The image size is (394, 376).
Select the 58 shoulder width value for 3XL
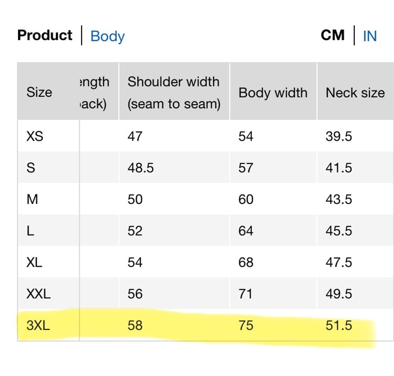pyautogui.click(x=136, y=326)
